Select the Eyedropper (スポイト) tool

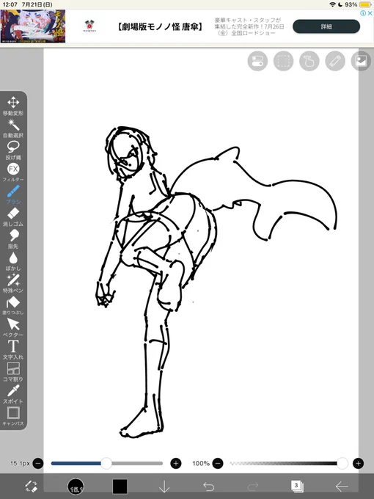[x=13, y=394]
